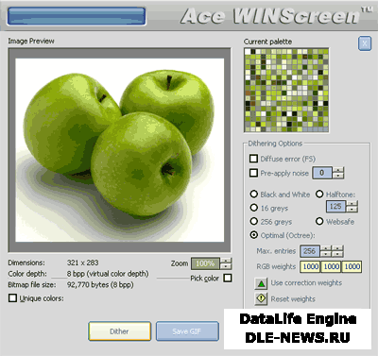Select the Black and White radio option
Screen dimensions: 378x356
(254, 194)
